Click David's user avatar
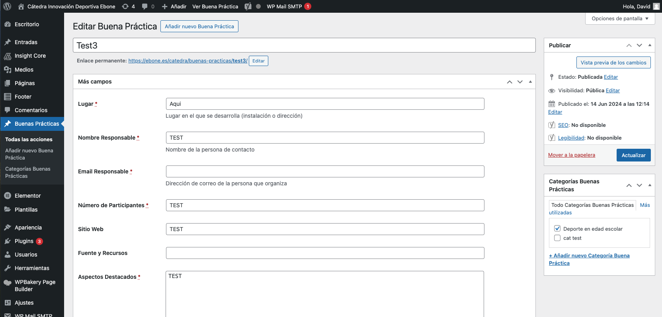 656,6
